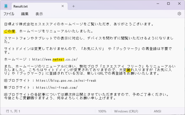Open the settings gear in Notepad

(x=179, y=13)
